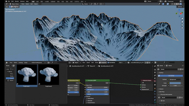Click the viewport zoom magnifier icon

[182, 19]
